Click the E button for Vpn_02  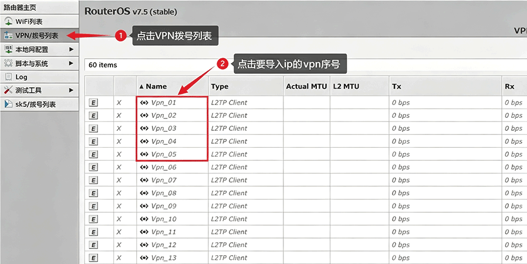point(93,116)
